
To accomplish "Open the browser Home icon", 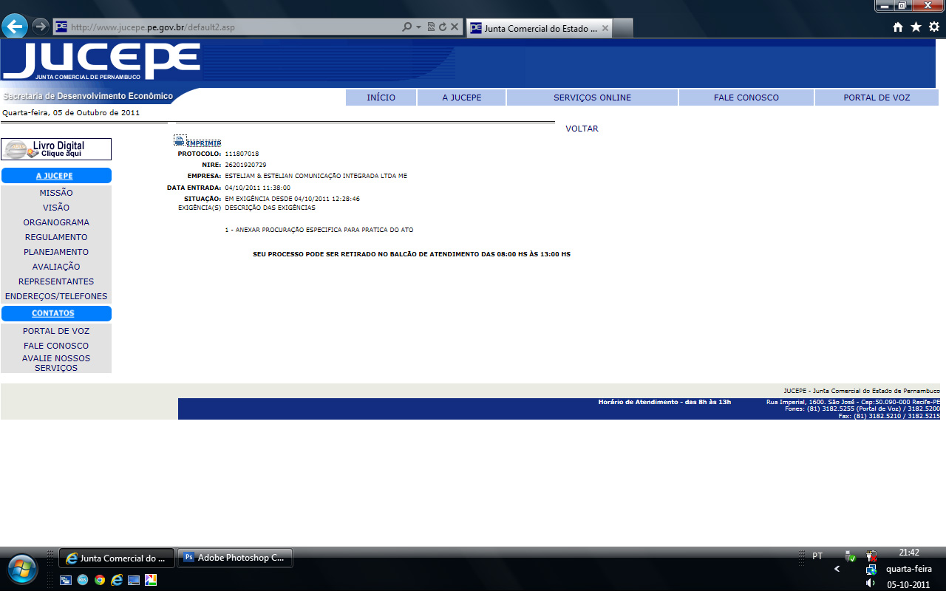I will coord(898,27).
